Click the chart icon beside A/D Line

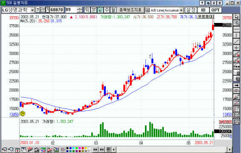(x=148, y=10)
